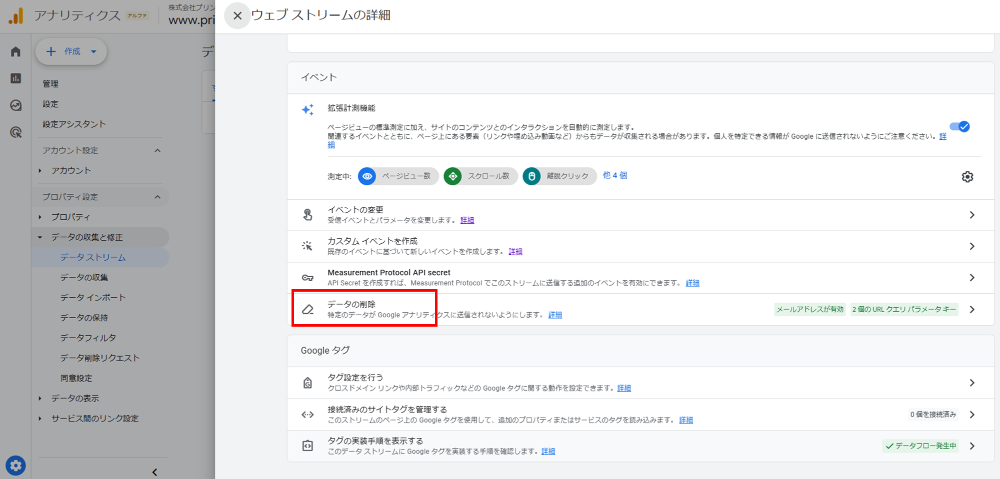This screenshot has height=479, width=1000.
Task: Click the 他 4 個 link
Action: point(614,175)
